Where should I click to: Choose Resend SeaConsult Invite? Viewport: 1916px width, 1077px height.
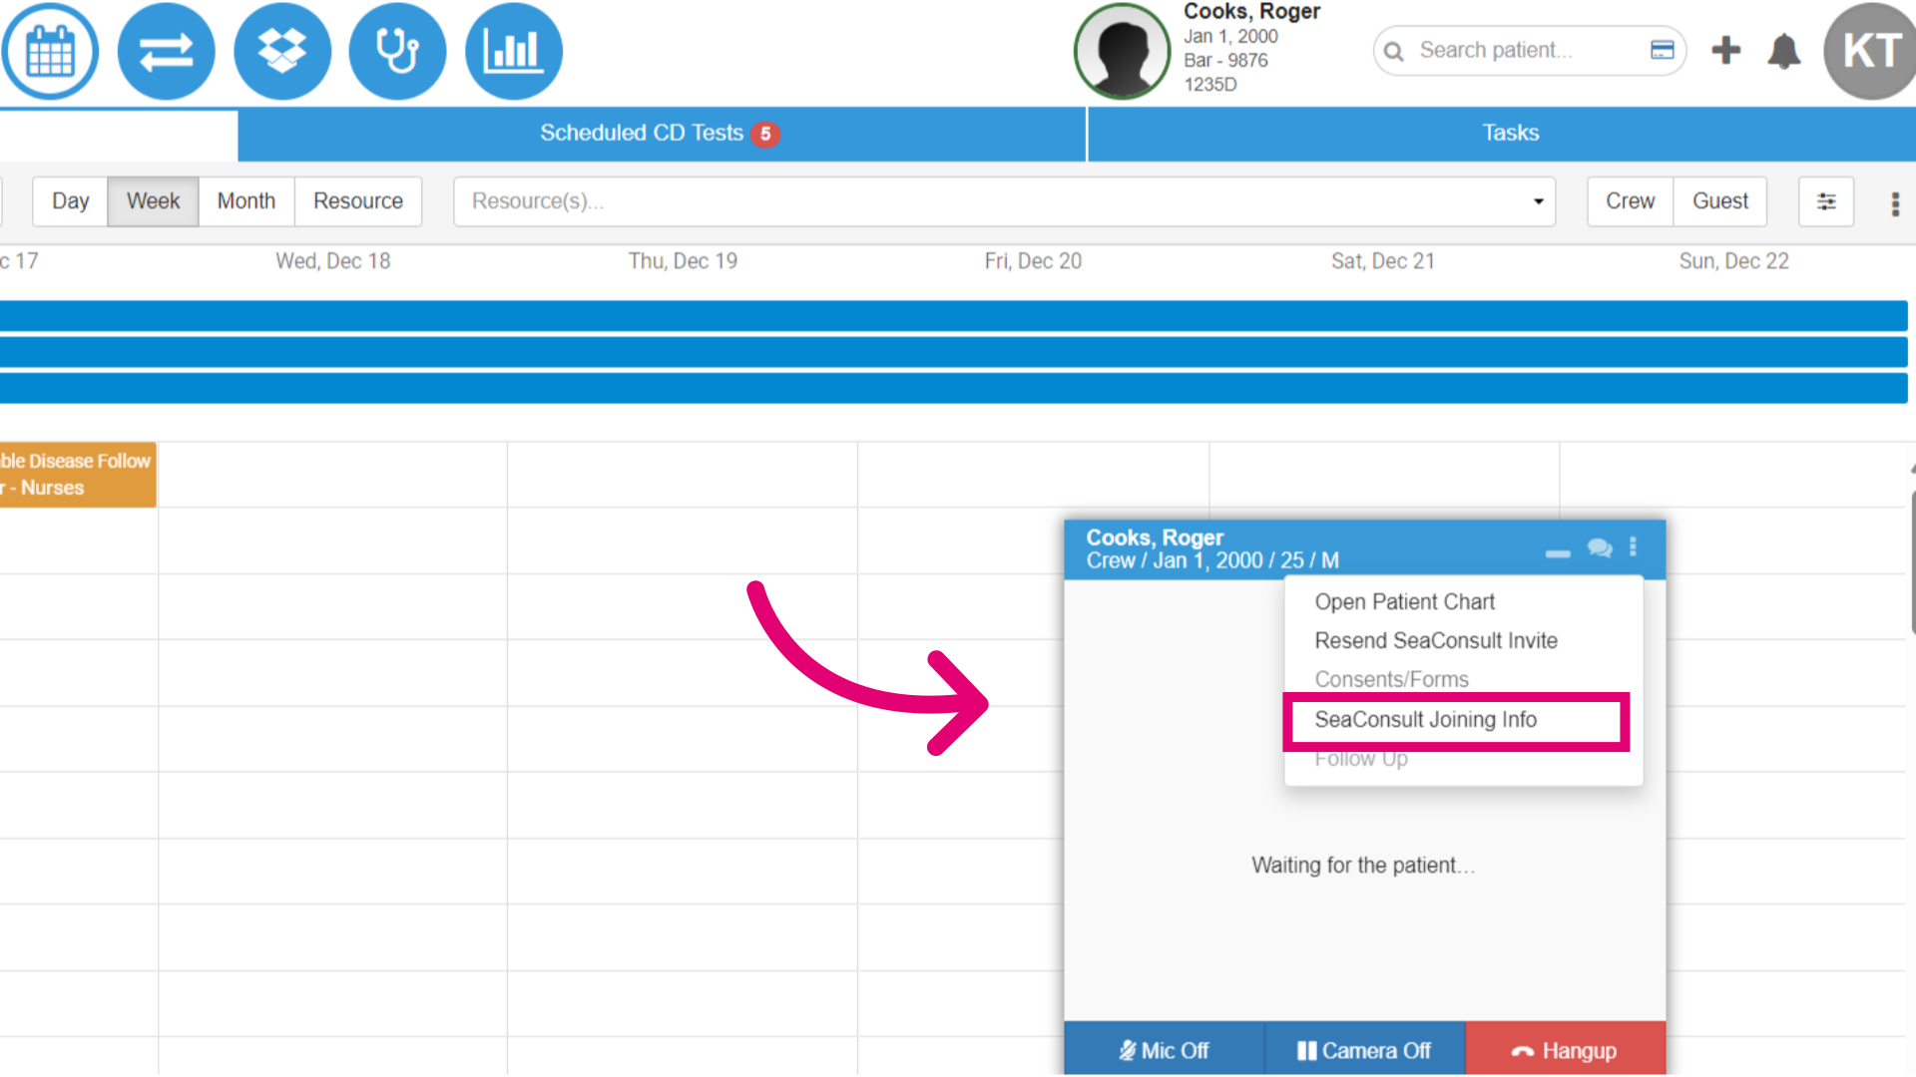coord(1435,640)
